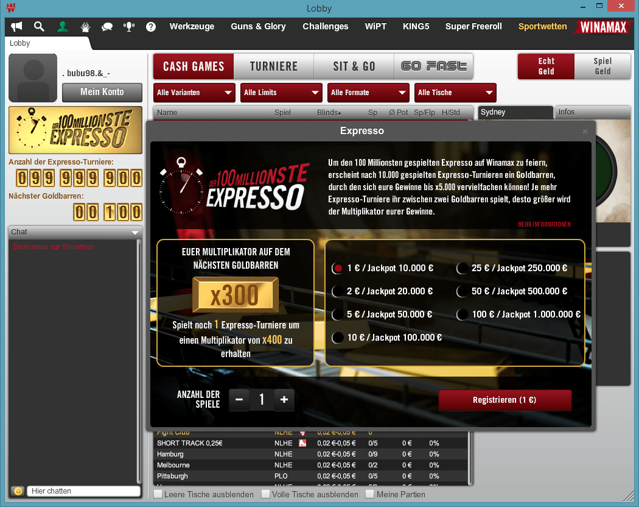Click the green player profile icon
Viewport: 639px width, 507px height.
point(62,27)
